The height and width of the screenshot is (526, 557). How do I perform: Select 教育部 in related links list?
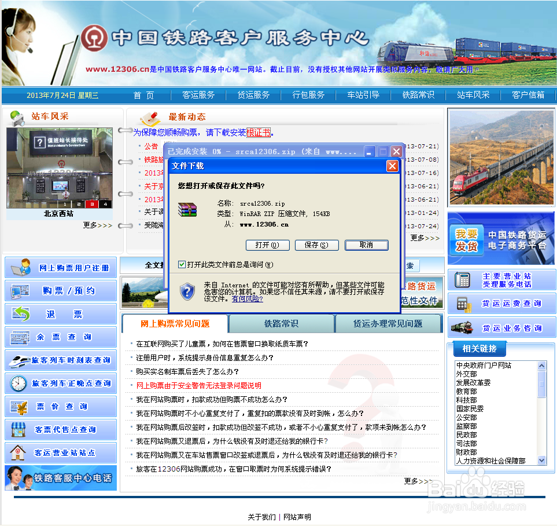tap(466, 392)
